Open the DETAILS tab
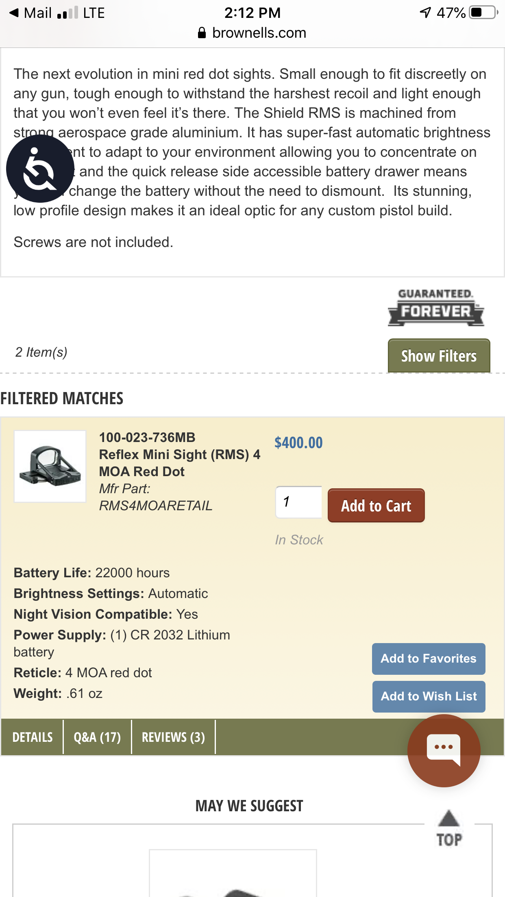 [33, 737]
